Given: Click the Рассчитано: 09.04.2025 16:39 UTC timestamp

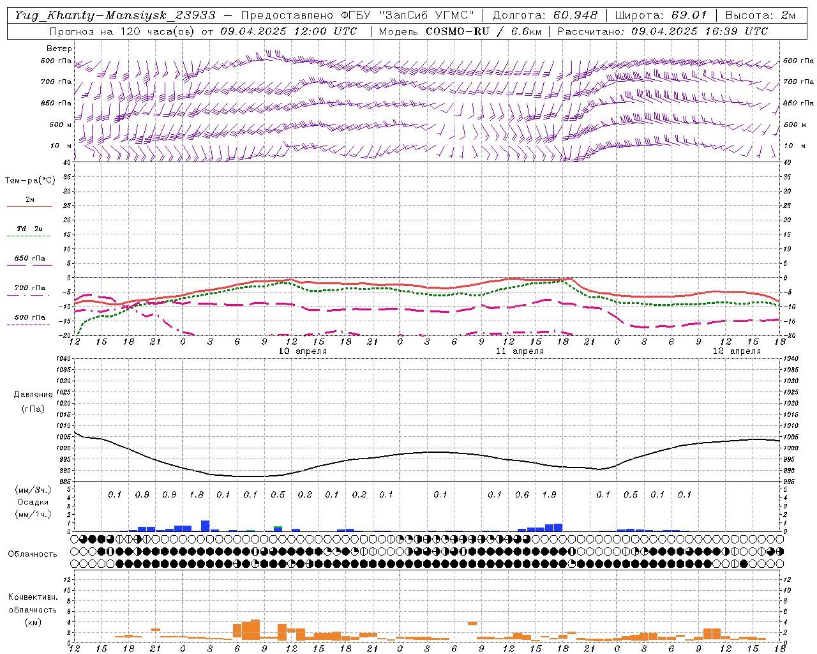Looking at the screenshot, I should point(662,31).
